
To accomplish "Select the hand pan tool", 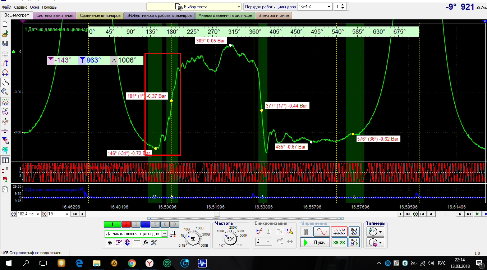I will [5, 83].
